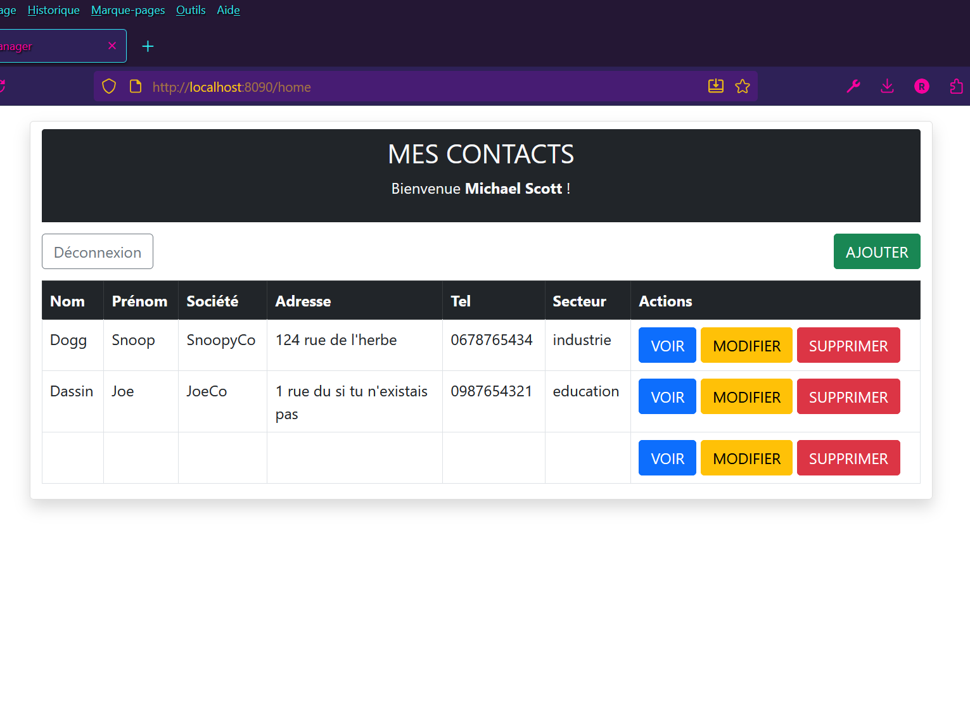Close the current browser tab
Screen dimensions: 970x711
112,46
